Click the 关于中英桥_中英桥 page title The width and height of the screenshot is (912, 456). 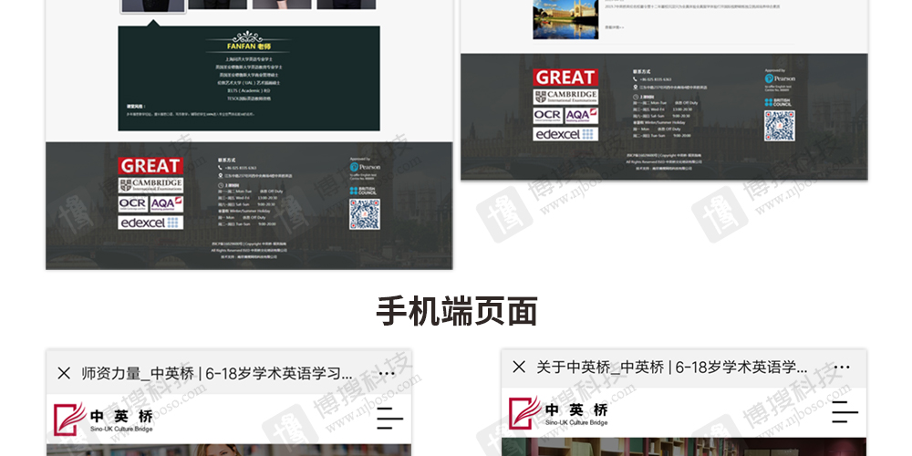pos(672,367)
